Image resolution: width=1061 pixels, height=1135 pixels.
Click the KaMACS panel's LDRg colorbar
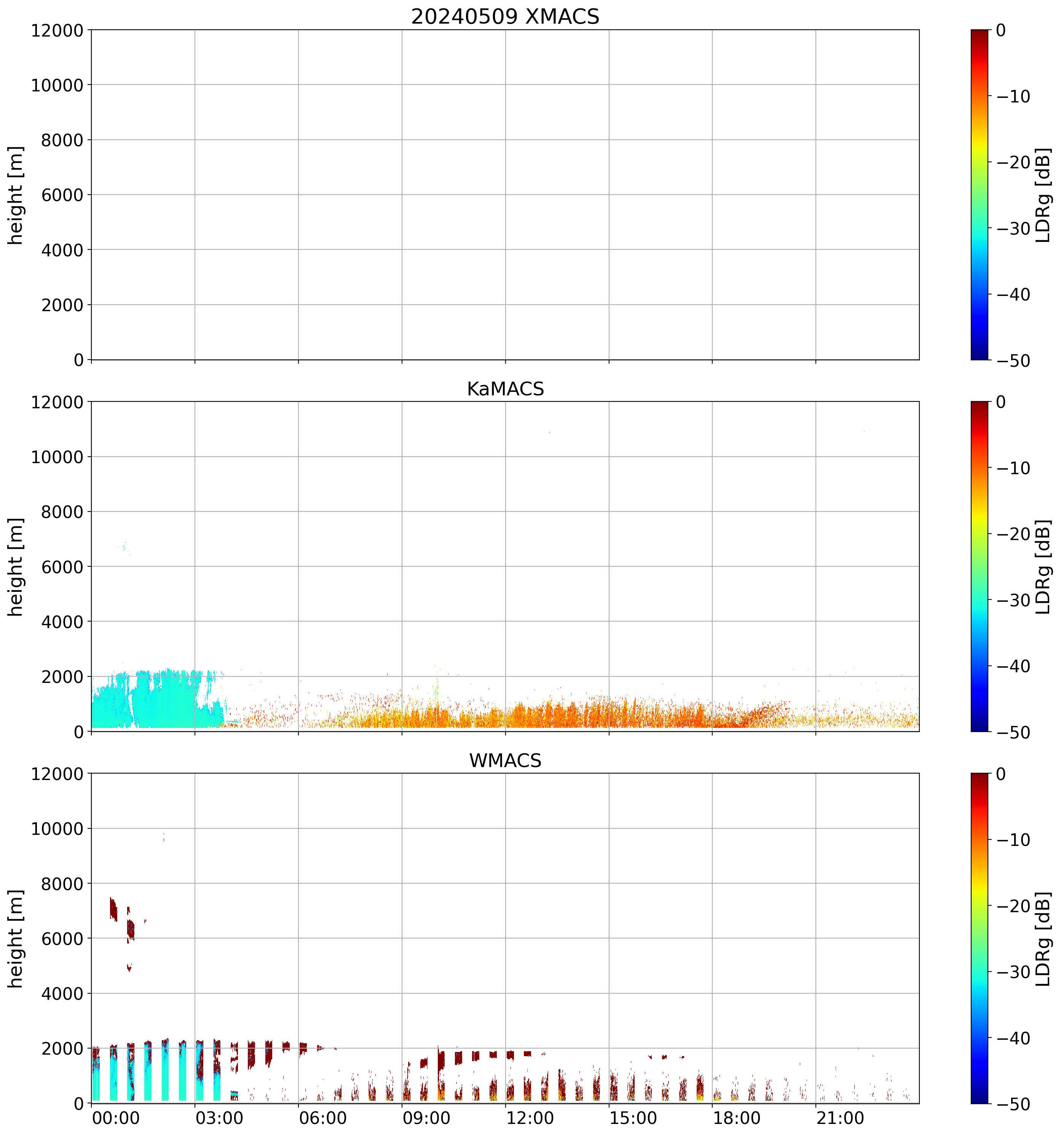(x=979, y=566)
